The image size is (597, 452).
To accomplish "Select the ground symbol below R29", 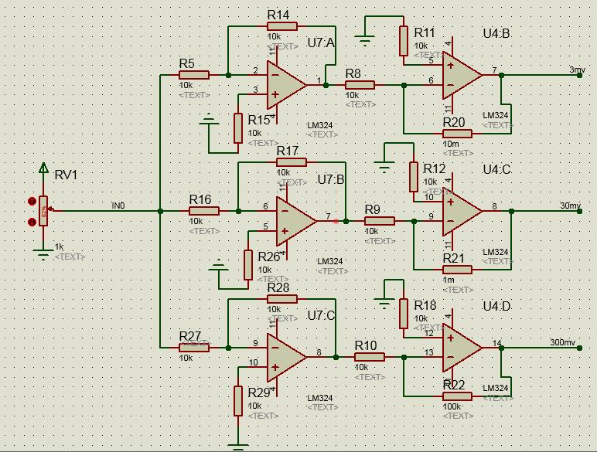I will pos(238,447).
